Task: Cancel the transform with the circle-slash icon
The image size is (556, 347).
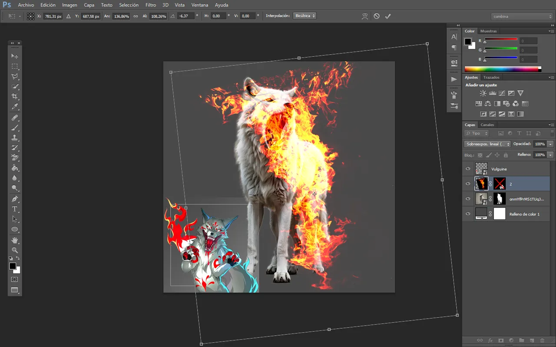Action: (377, 16)
